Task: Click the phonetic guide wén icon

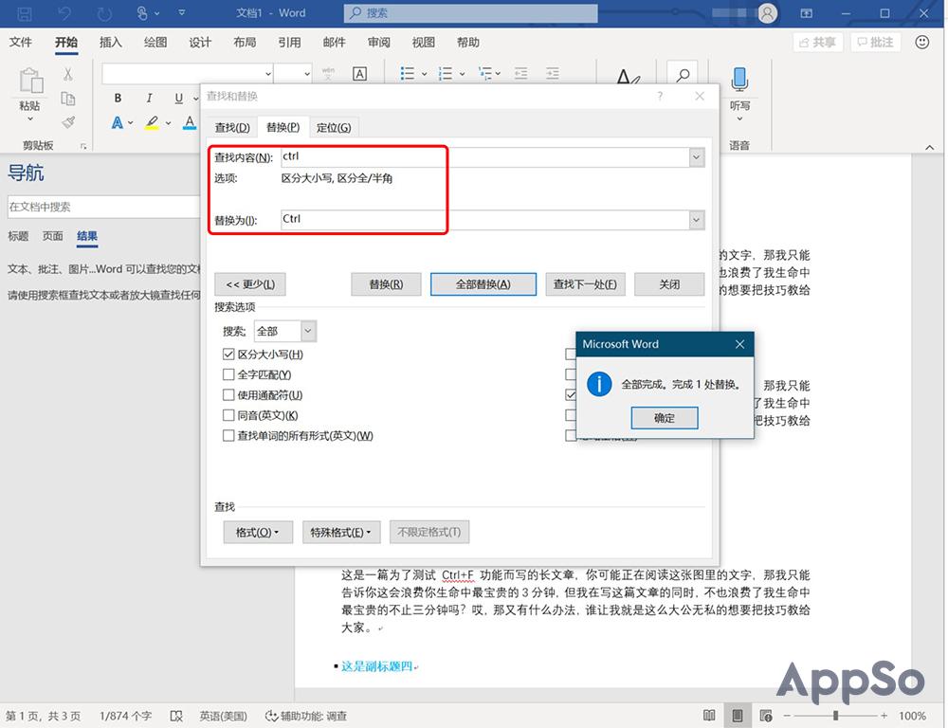Action: coord(328,74)
